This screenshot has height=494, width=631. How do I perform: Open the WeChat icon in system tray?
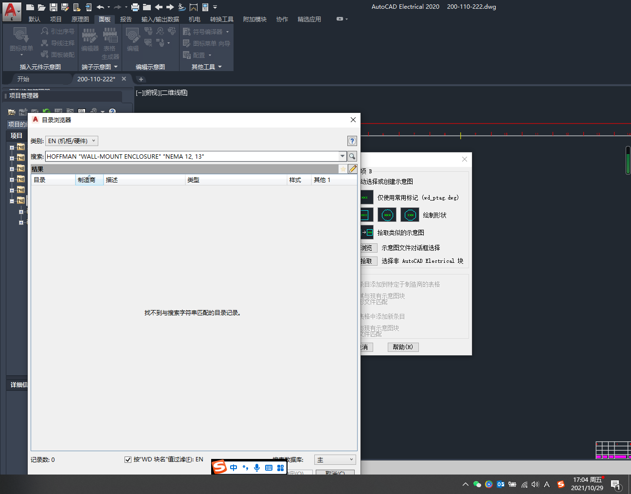(x=477, y=484)
